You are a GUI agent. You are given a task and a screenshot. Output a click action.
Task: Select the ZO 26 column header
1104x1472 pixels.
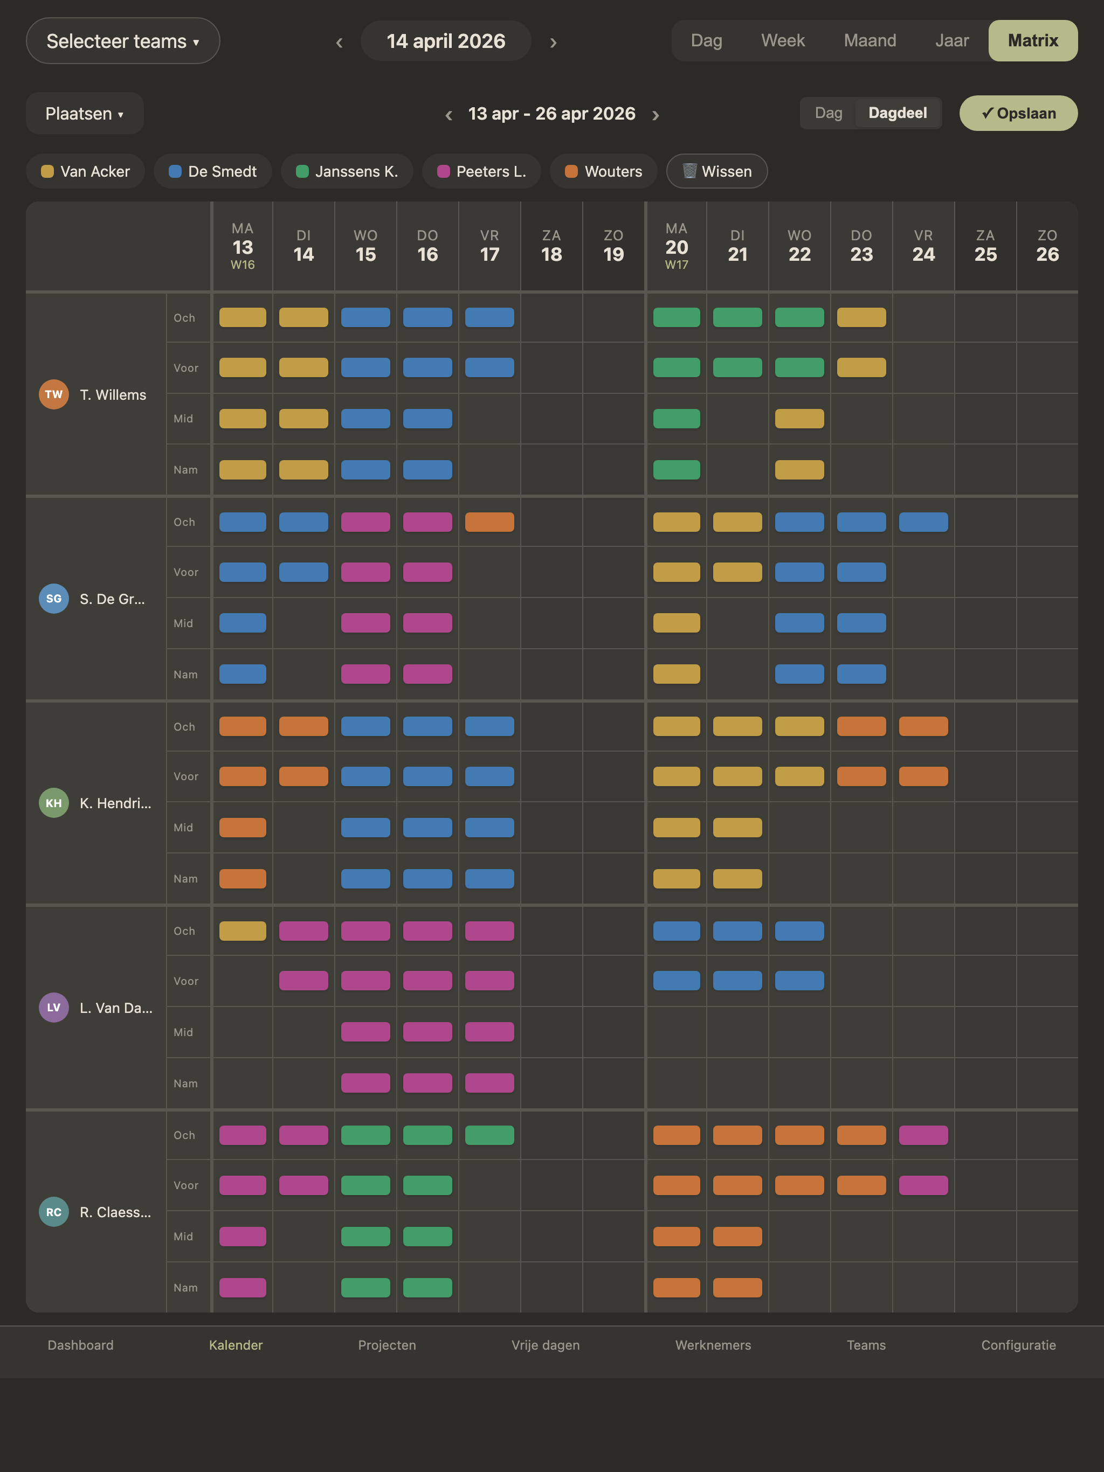point(1047,246)
